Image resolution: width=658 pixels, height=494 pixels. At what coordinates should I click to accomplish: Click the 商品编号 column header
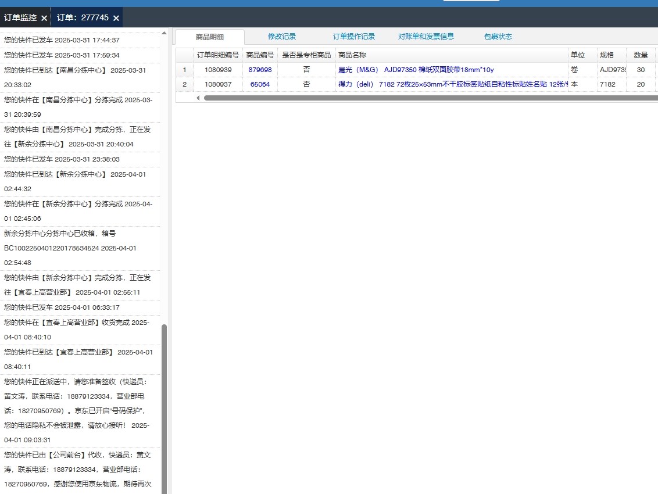[260, 55]
